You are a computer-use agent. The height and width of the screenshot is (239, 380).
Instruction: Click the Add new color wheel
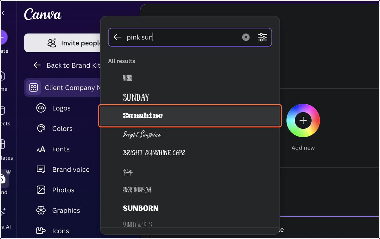[x=303, y=120]
